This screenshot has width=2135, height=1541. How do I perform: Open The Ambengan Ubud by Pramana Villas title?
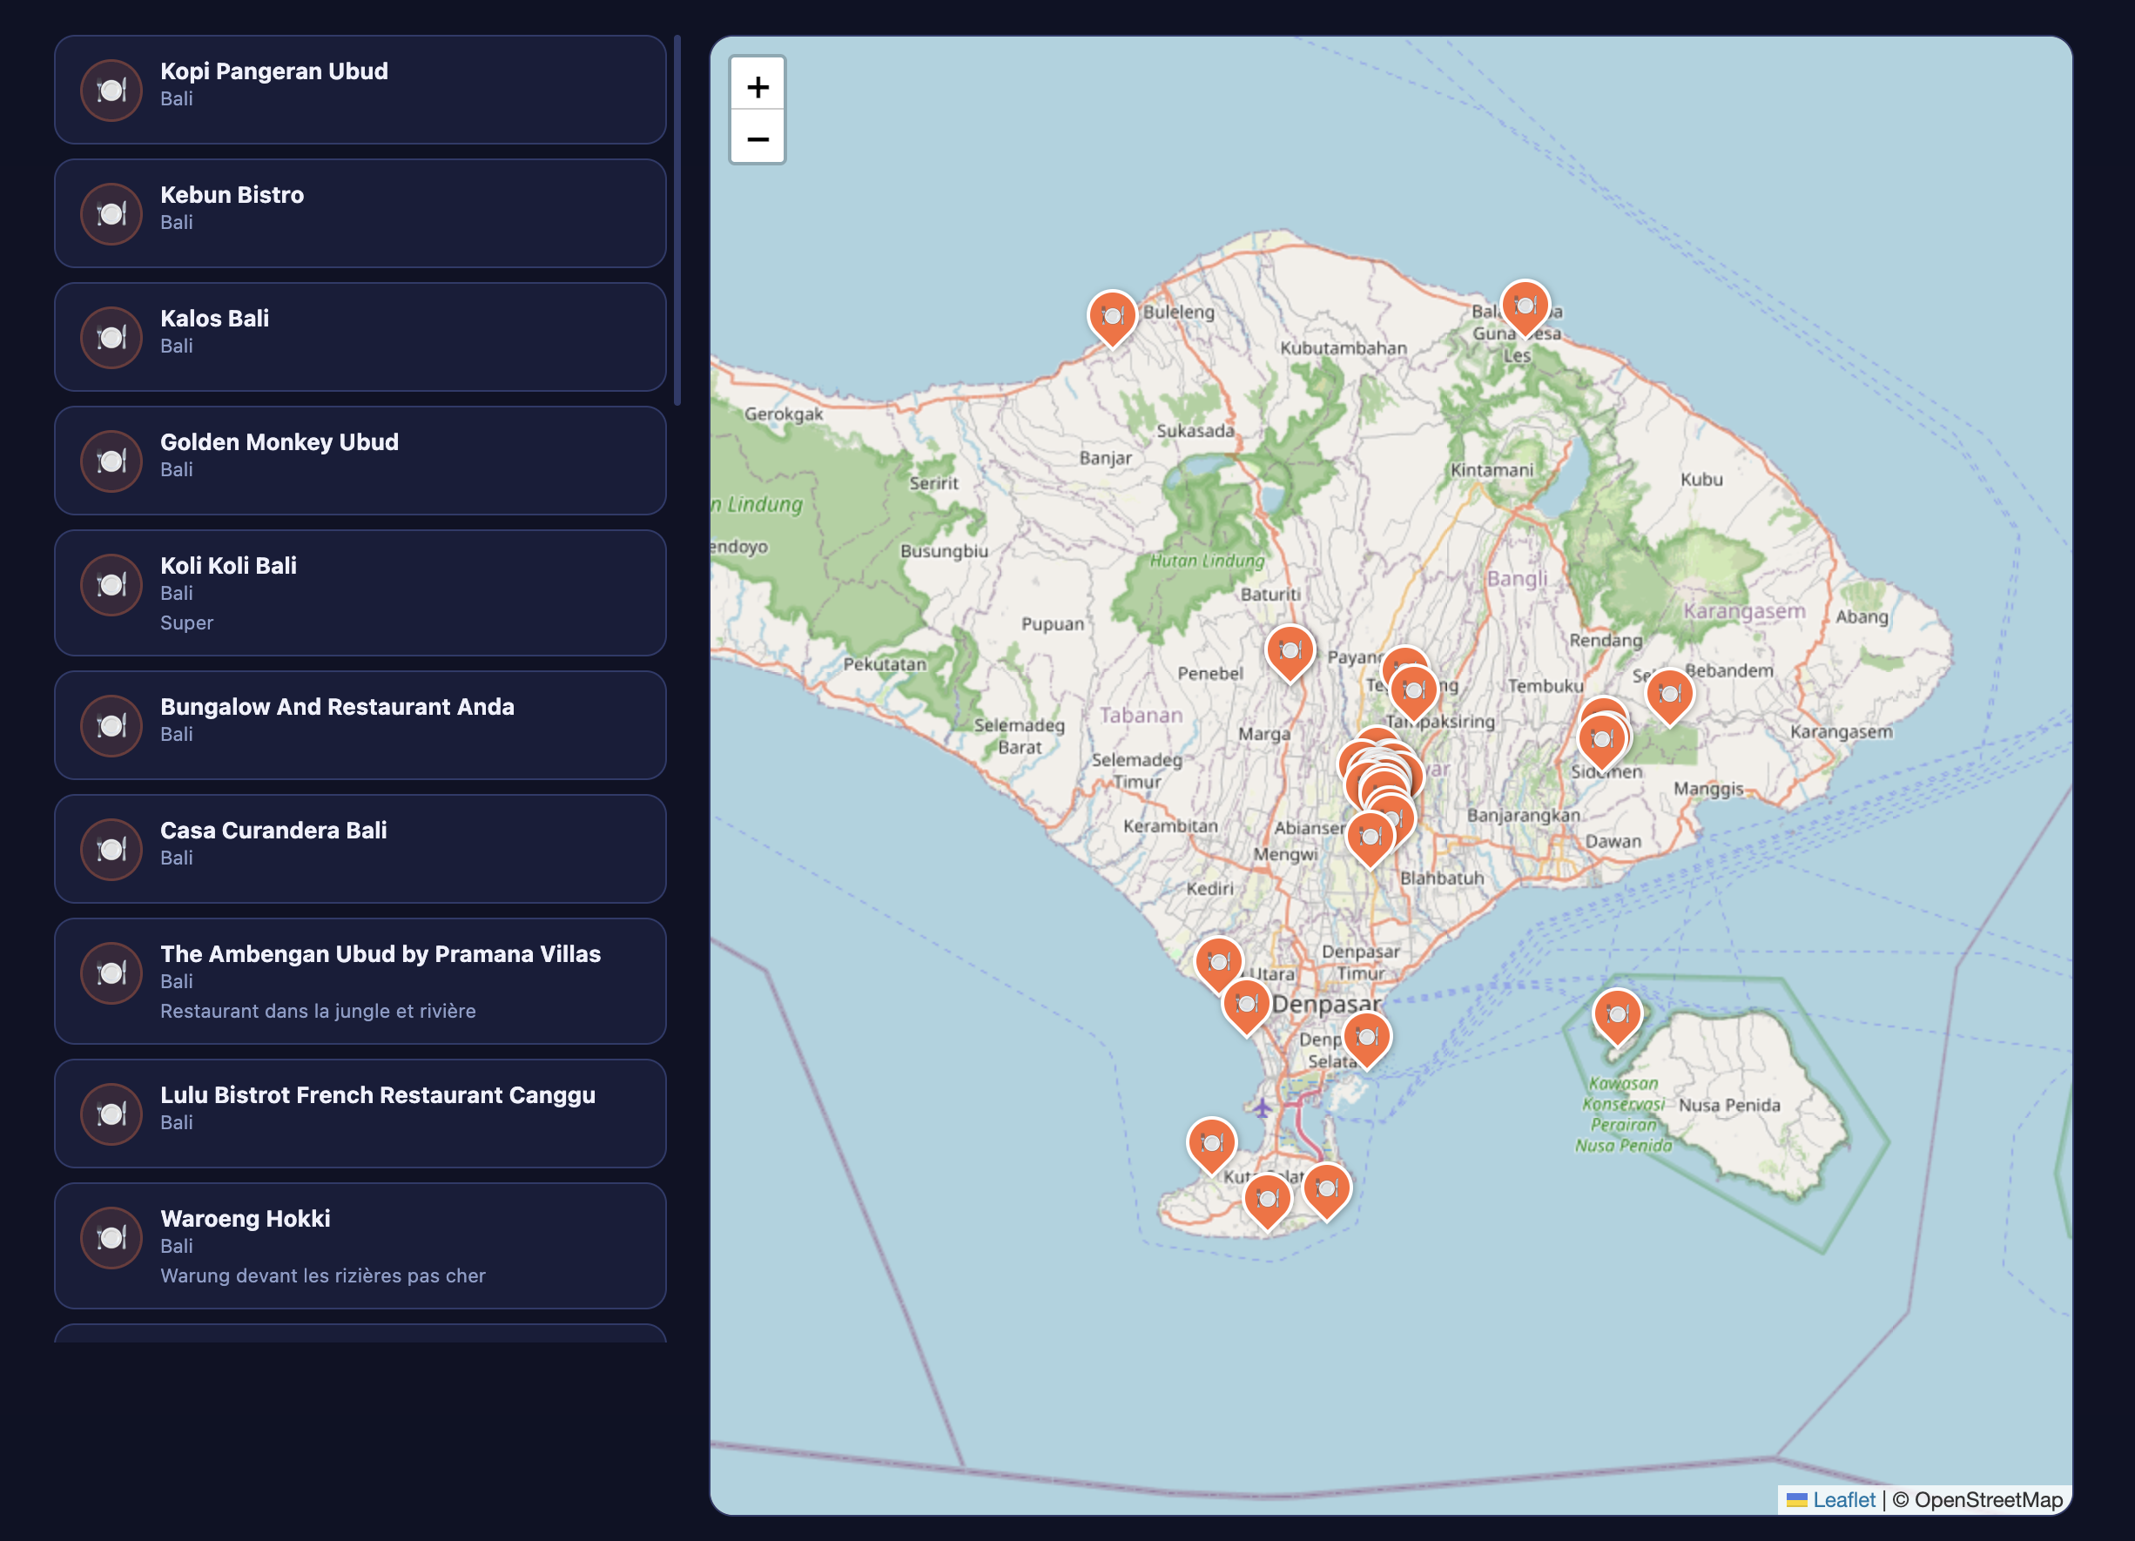381,953
